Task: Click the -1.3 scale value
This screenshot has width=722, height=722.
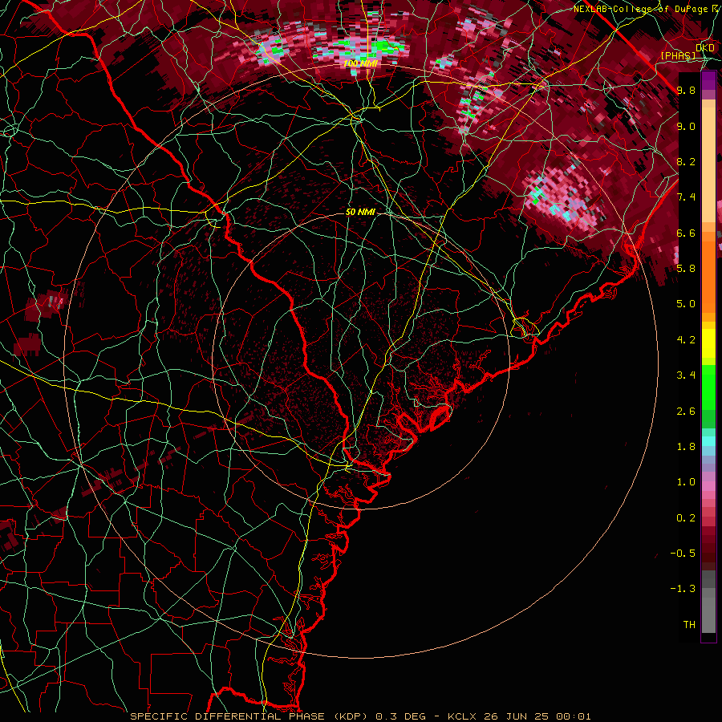Action: coord(683,589)
